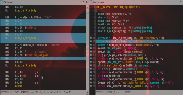
Task: Click the 'MOV R0, R5' instruction
Action: pyautogui.click(x=14, y=82)
